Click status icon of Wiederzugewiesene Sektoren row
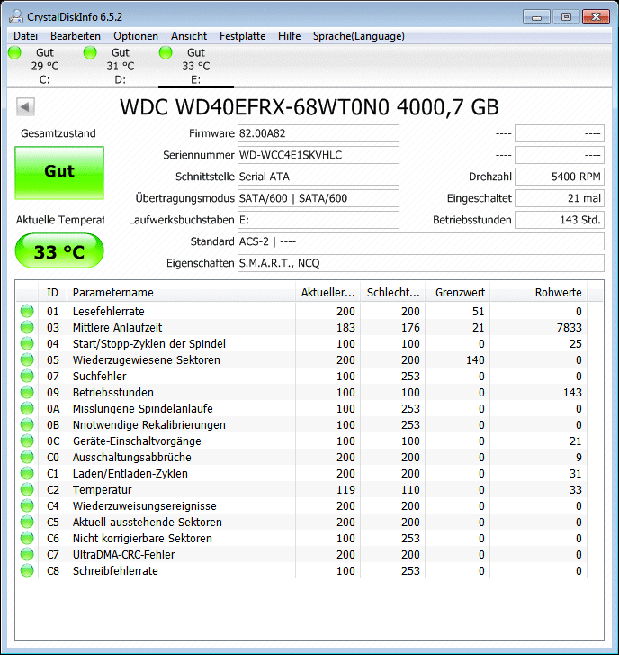This screenshot has width=619, height=655. point(27,360)
